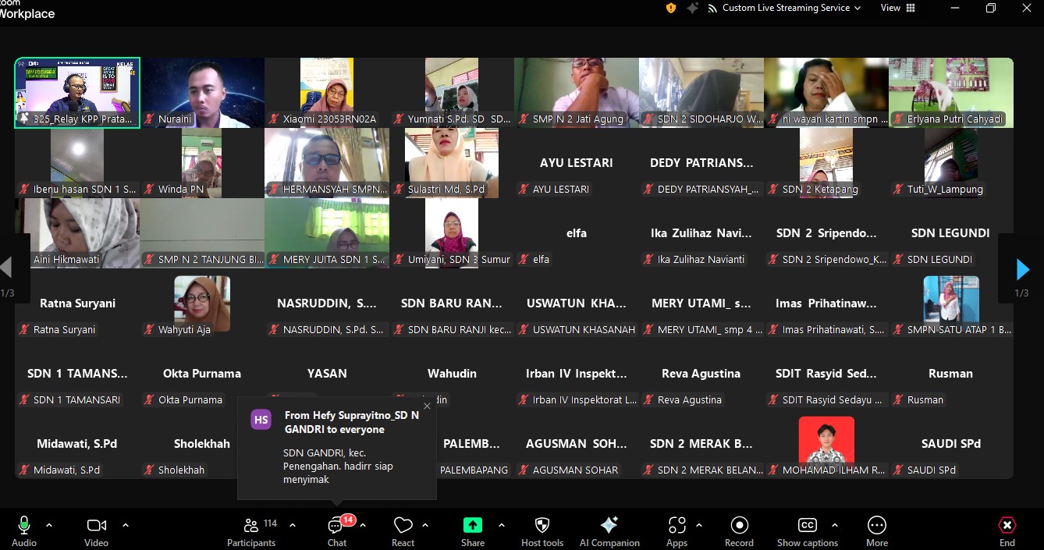The image size is (1044, 550).
Task: Open the Chat panel with 14 unread
Action: 336,526
